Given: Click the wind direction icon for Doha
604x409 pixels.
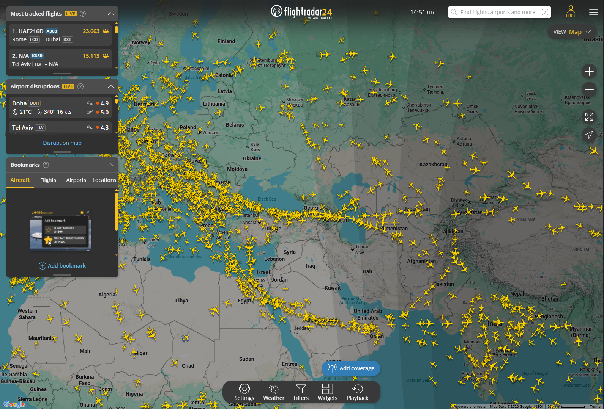Looking at the screenshot, I should tap(40, 112).
